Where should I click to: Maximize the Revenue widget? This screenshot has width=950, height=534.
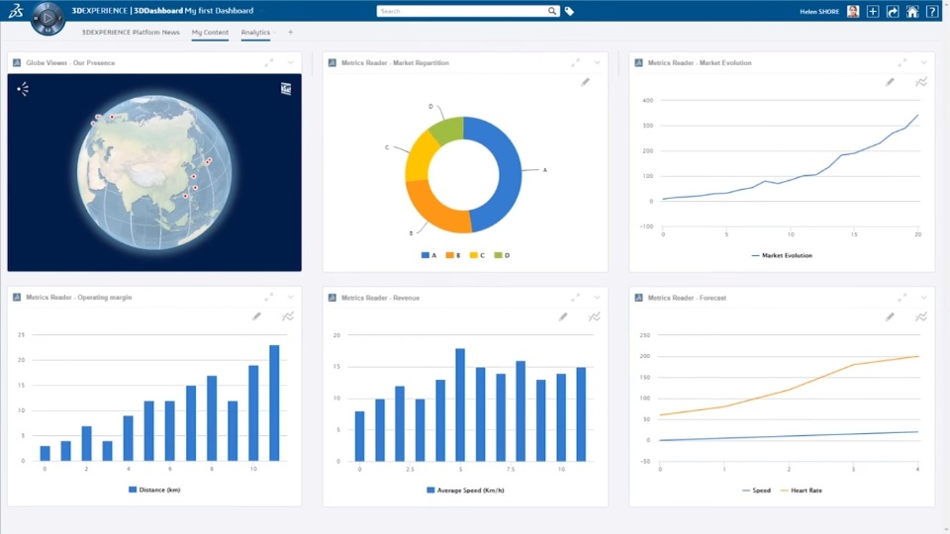(x=576, y=298)
